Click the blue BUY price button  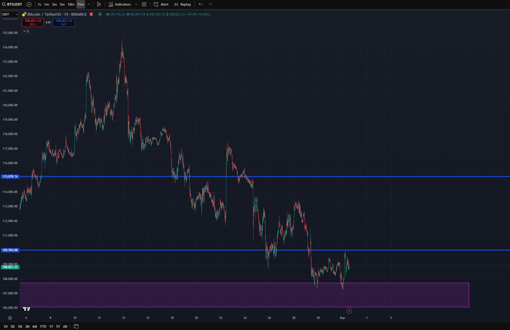tap(64, 22)
